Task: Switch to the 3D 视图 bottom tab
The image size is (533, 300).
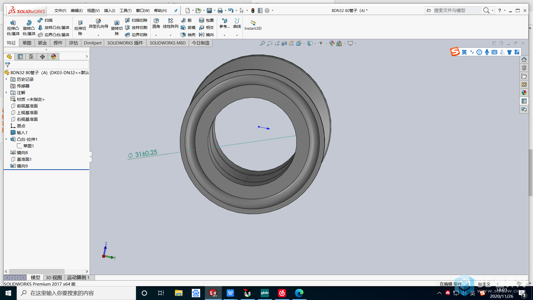Action: [x=54, y=277]
